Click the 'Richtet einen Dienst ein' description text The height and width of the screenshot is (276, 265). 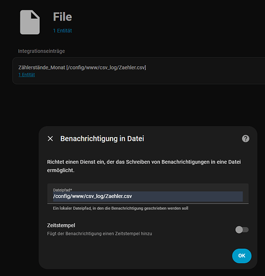click(x=144, y=166)
